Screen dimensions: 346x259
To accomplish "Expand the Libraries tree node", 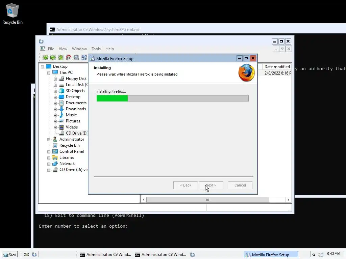I will pos(49,158).
